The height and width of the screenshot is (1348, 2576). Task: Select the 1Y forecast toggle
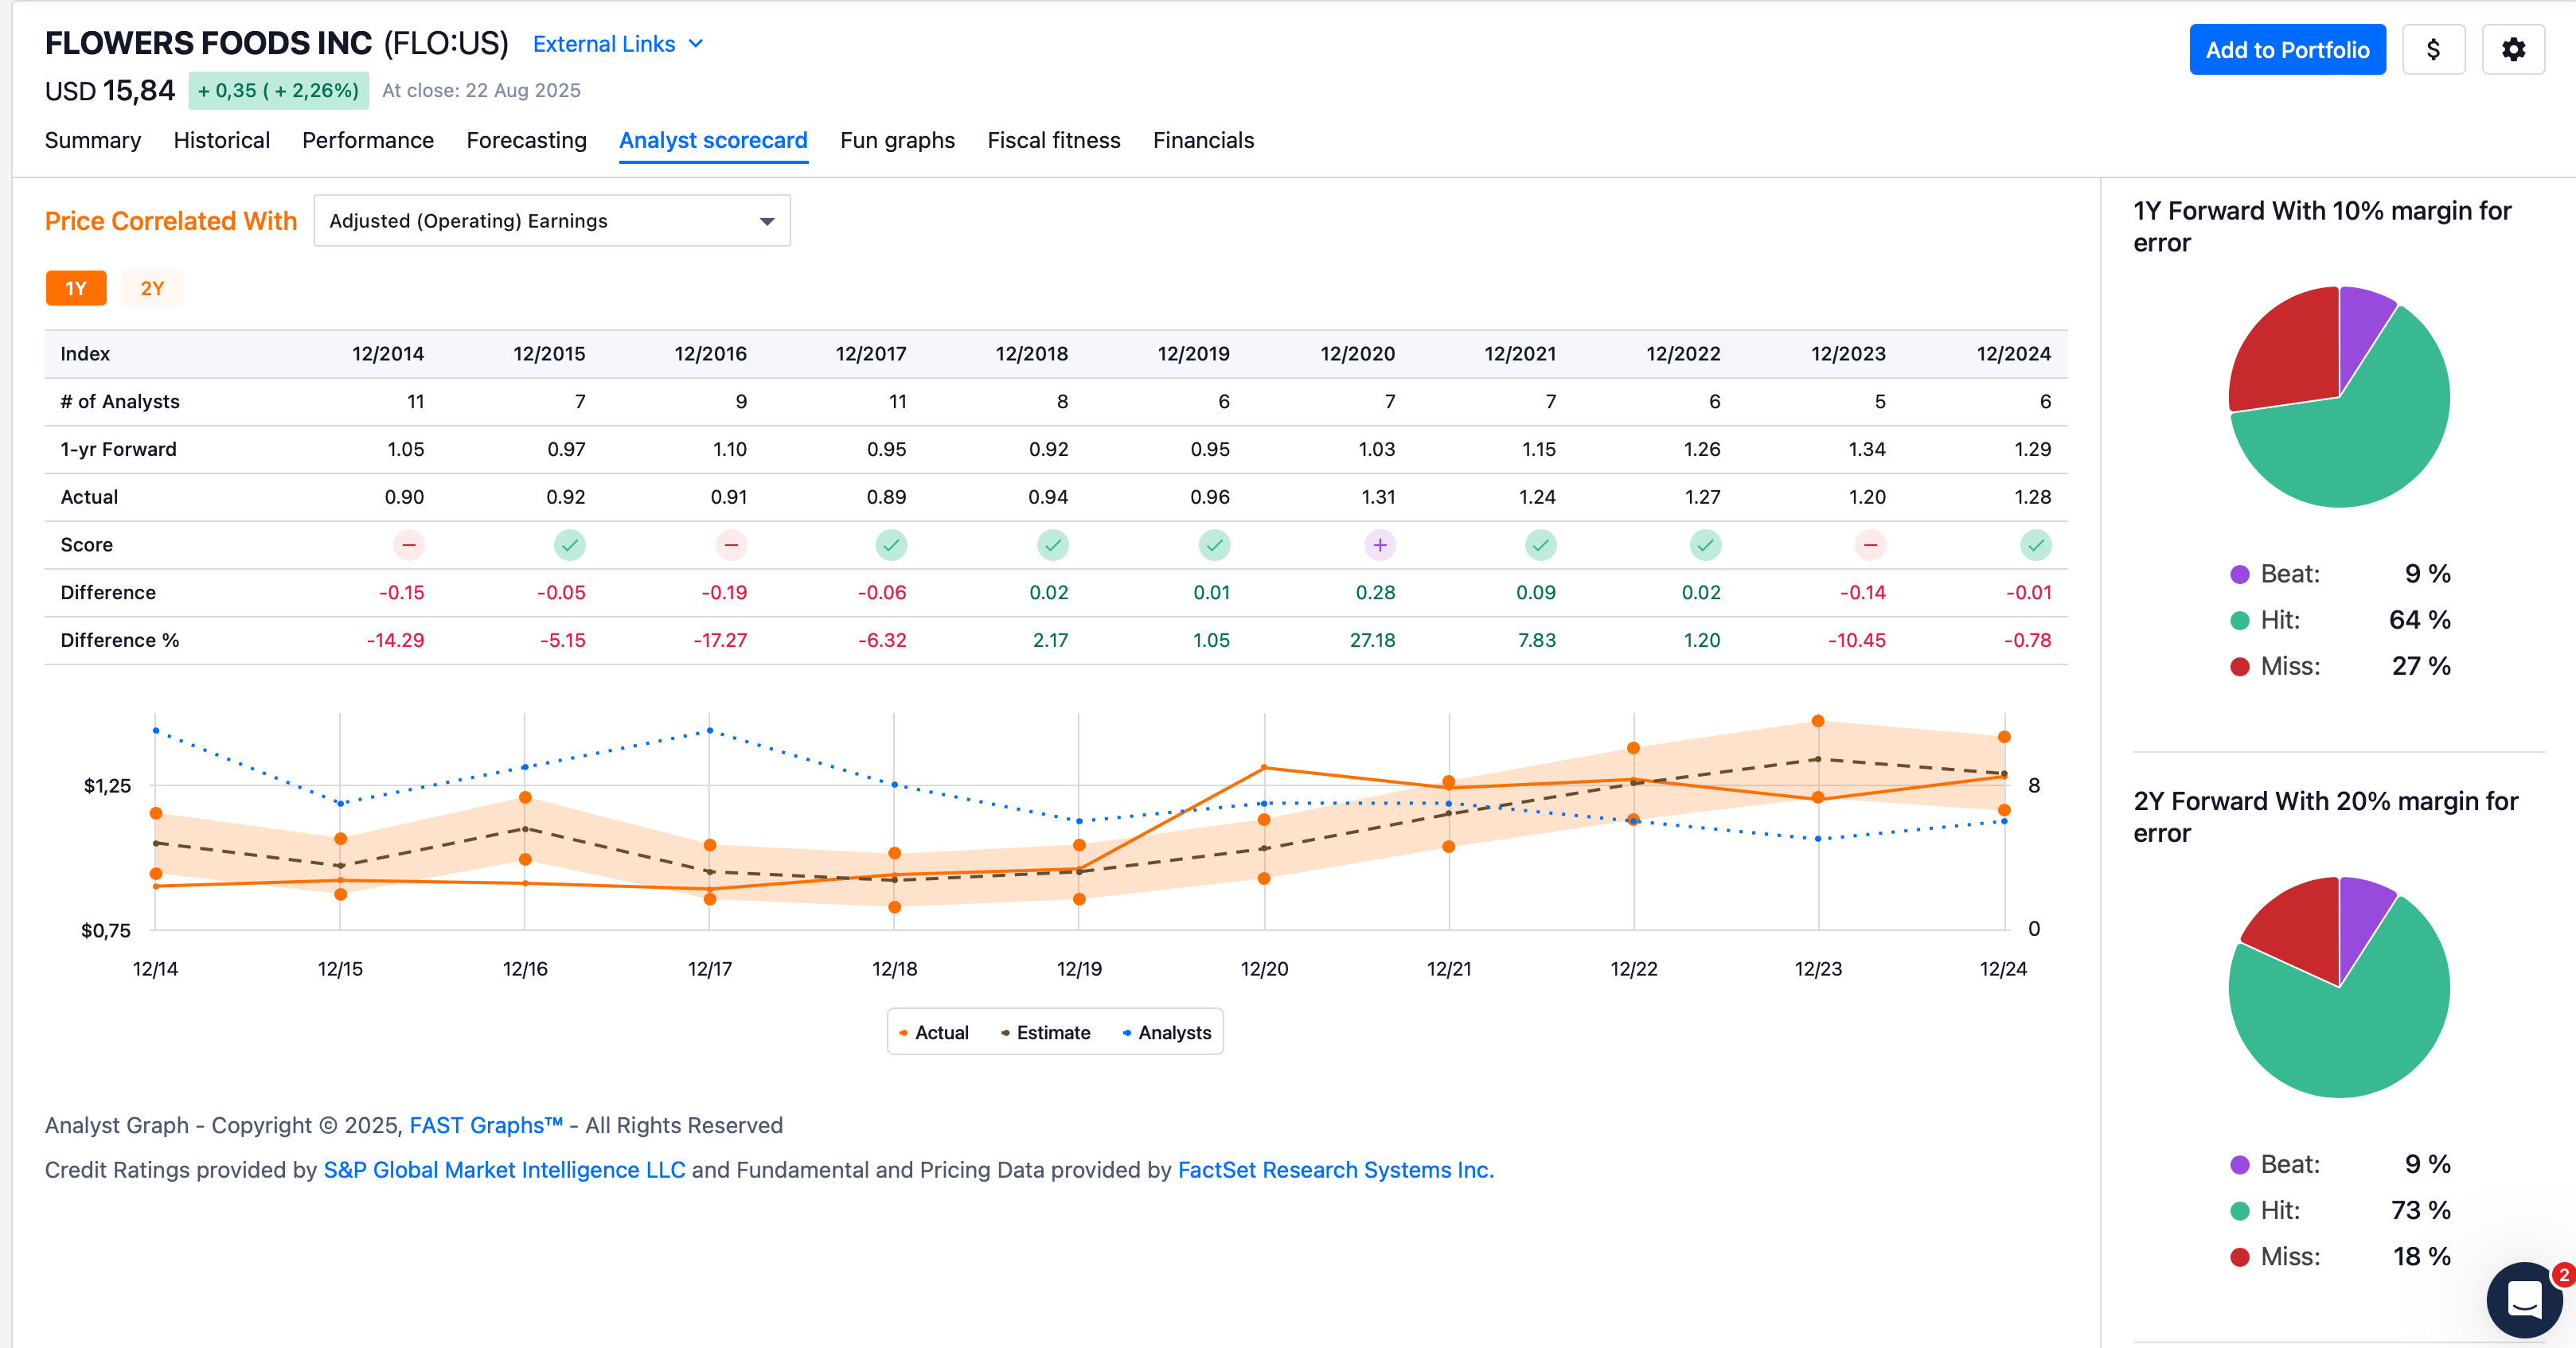[76, 289]
